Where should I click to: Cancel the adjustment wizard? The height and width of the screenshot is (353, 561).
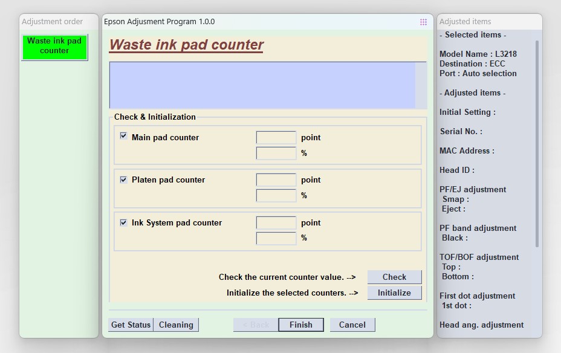pos(352,325)
